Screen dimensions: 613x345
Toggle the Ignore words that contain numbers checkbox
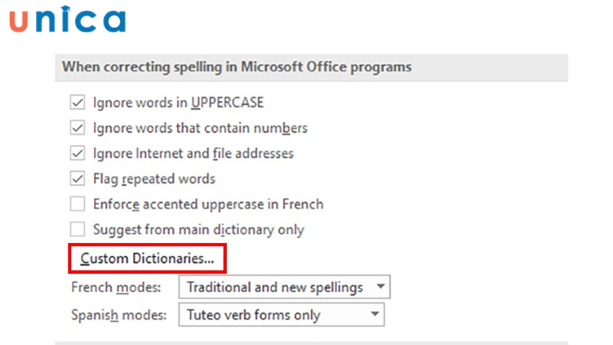pyautogui.click(x=77, y=127)
